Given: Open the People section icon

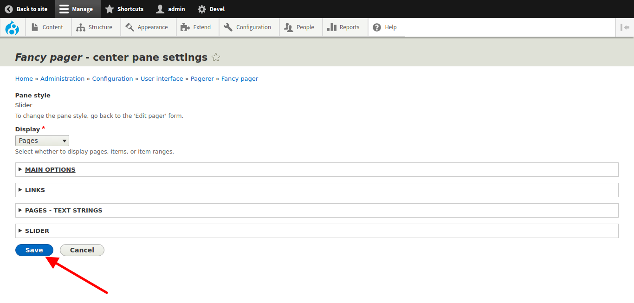Looking at the screenshot, I should click(x=289, y=26).
